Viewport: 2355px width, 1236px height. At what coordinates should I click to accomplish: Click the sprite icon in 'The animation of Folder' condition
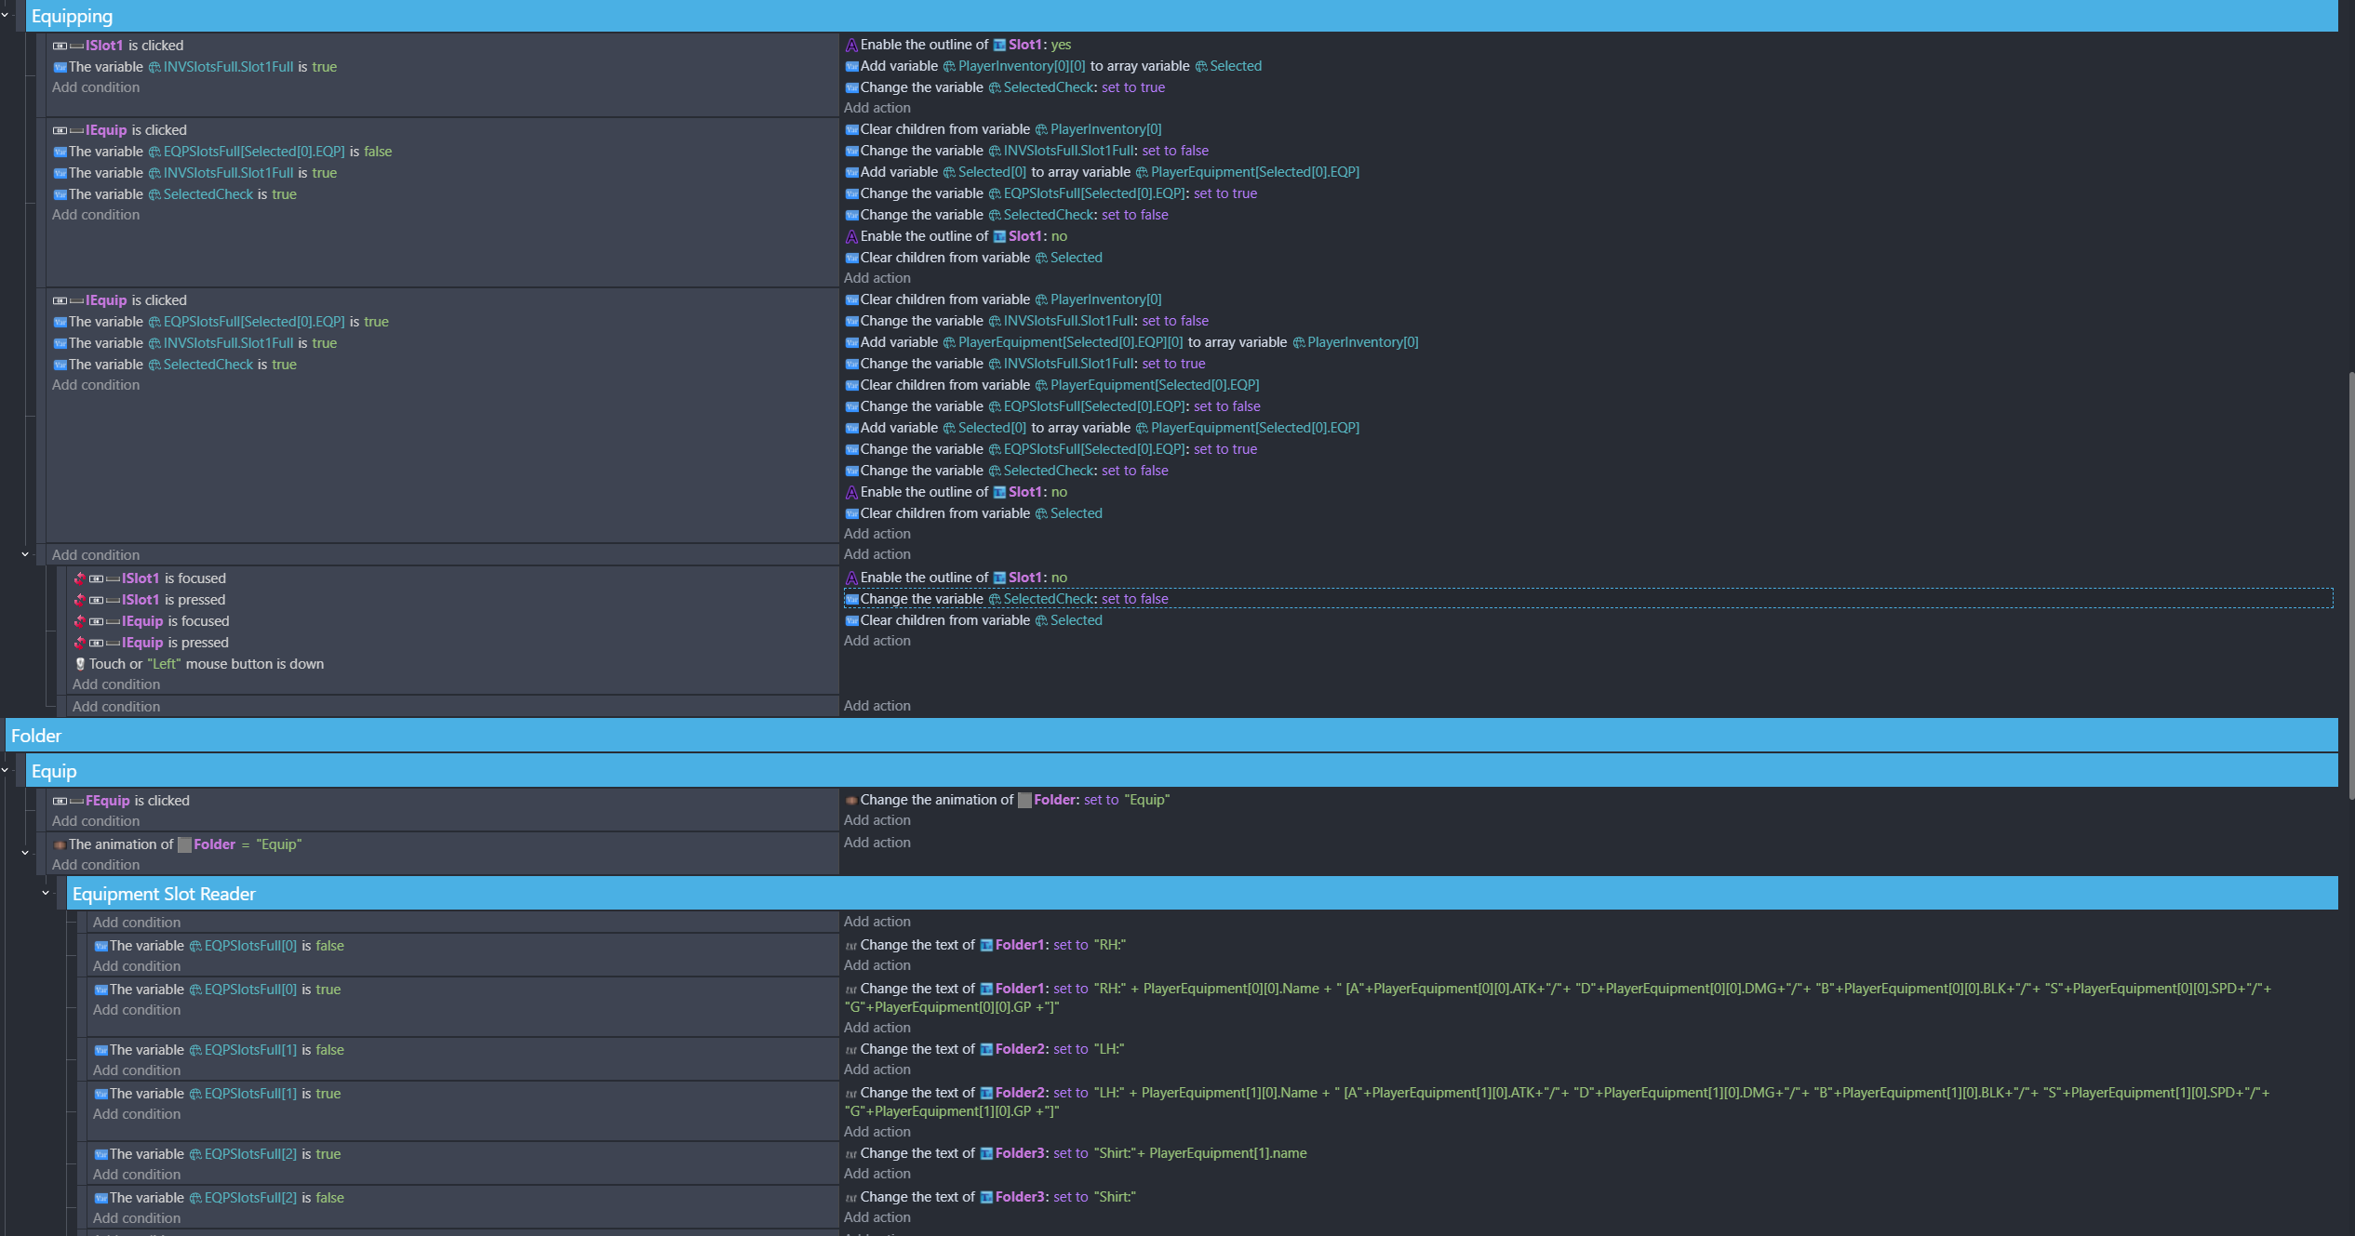pyautogui.click(x=184, y=844)
